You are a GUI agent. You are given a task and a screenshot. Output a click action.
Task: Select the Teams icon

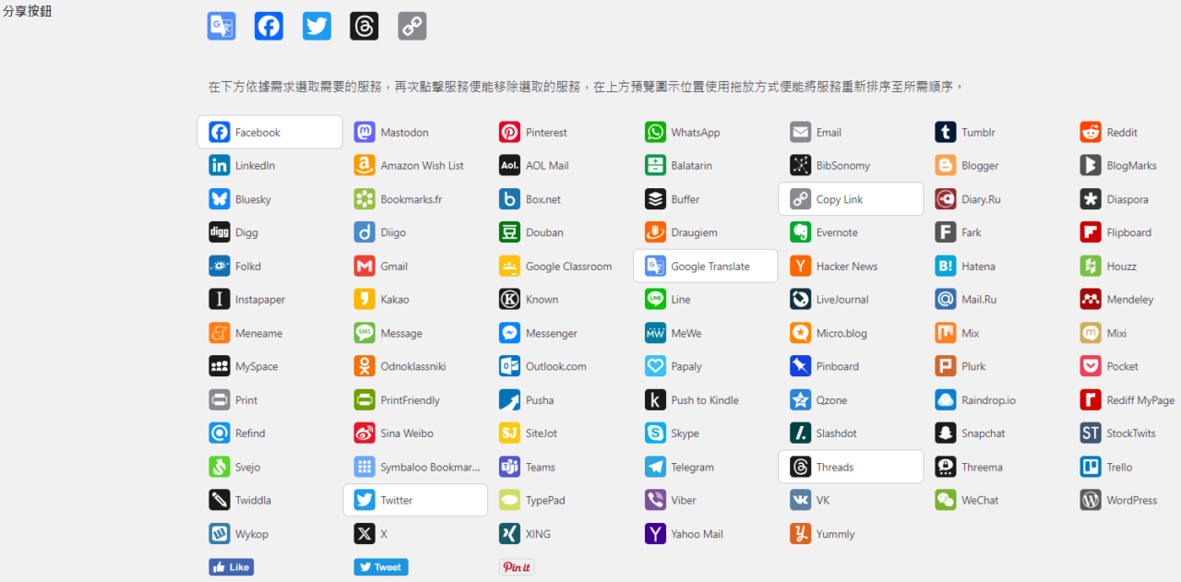pyautogui.click(x=510, y=467)
